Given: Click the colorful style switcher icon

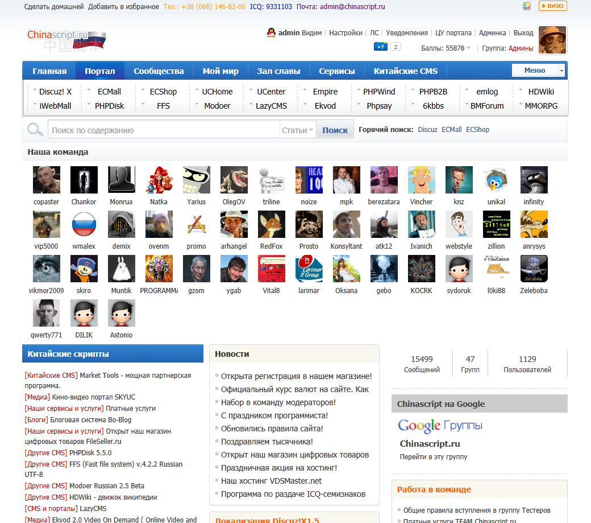Looking at the screenshot, I should [x=527, y=6].
